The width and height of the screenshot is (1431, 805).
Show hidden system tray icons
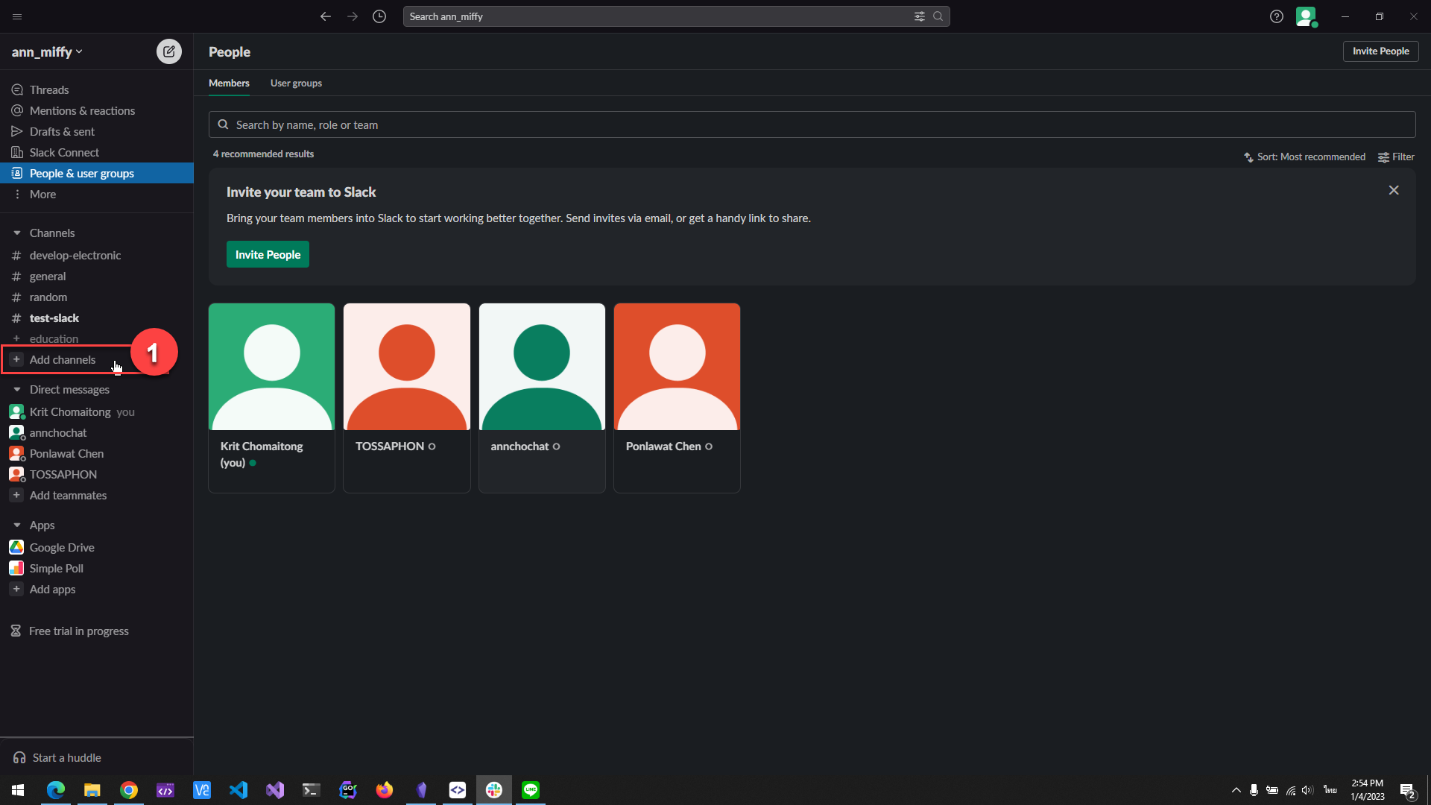coord(1236,790)
